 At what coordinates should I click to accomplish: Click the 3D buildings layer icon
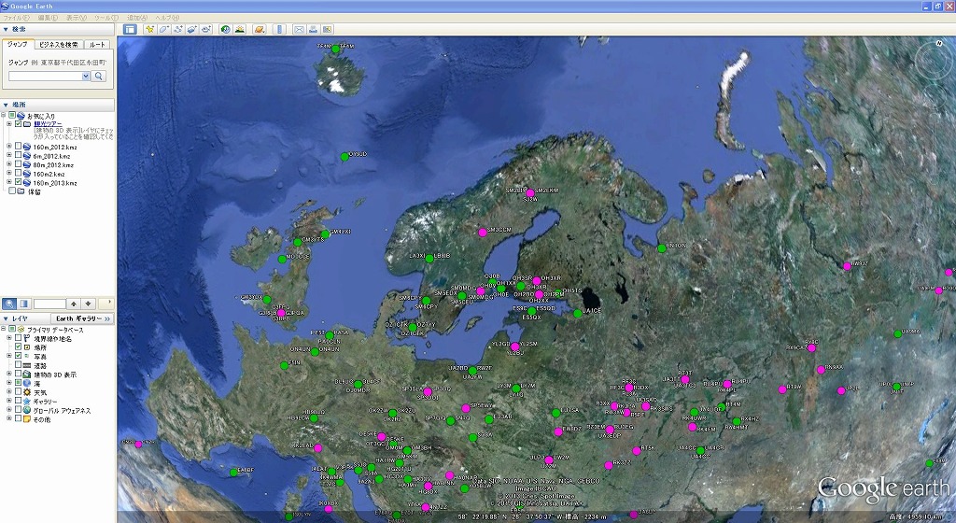tap(27, 375)
